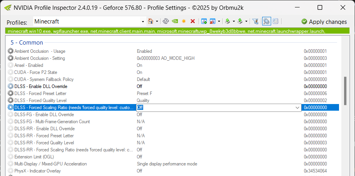Export profiles with green up-arrow icon

[x=227, y=22]
